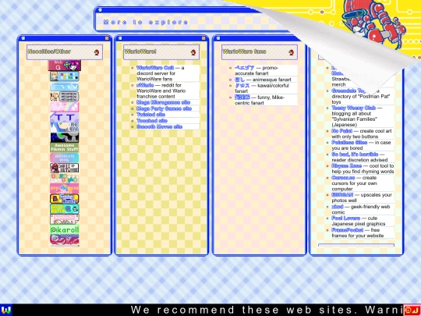Close the WarioWare! window
Screen dimensions: 421x316
(x=203, y=38)
